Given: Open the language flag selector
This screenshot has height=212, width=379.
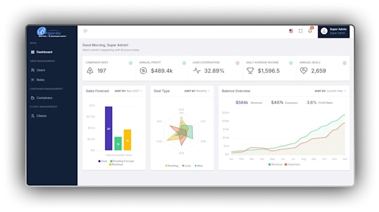Looking at the screenshot, I should point(291,31).
